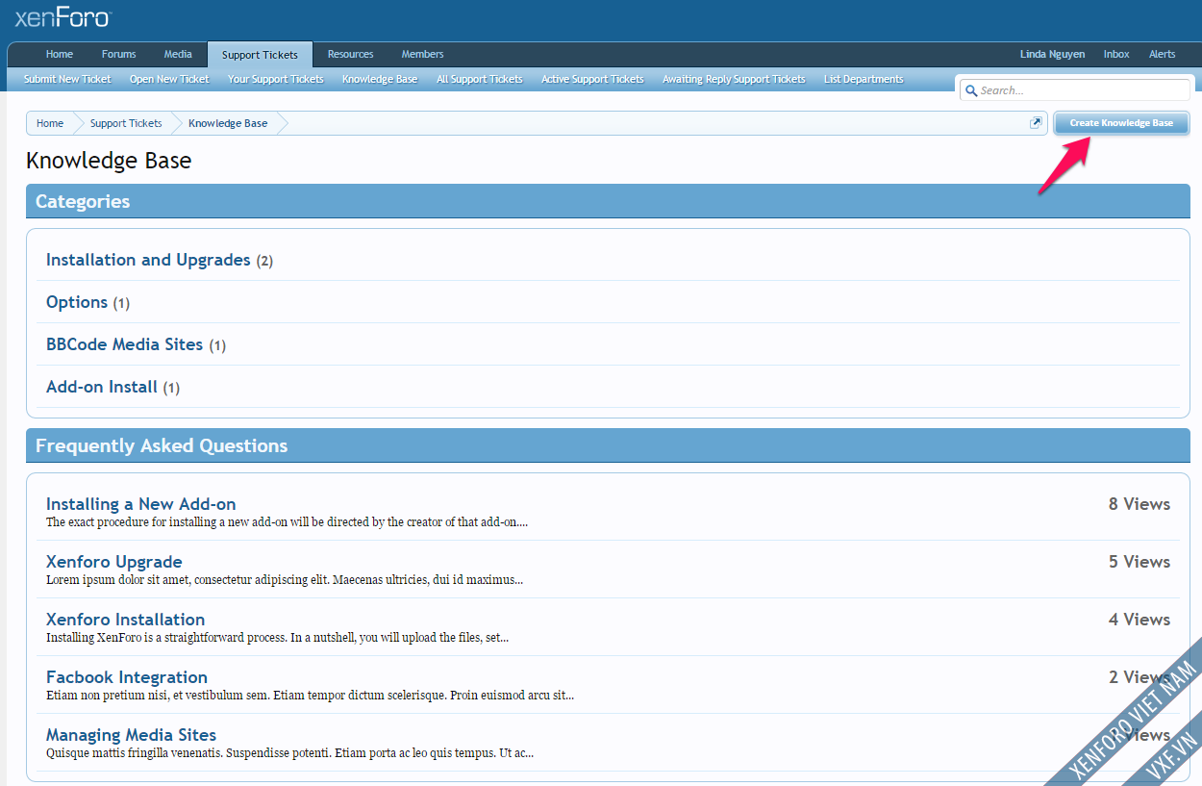Click the magnifying glass search icon

[x=971, y=89]
